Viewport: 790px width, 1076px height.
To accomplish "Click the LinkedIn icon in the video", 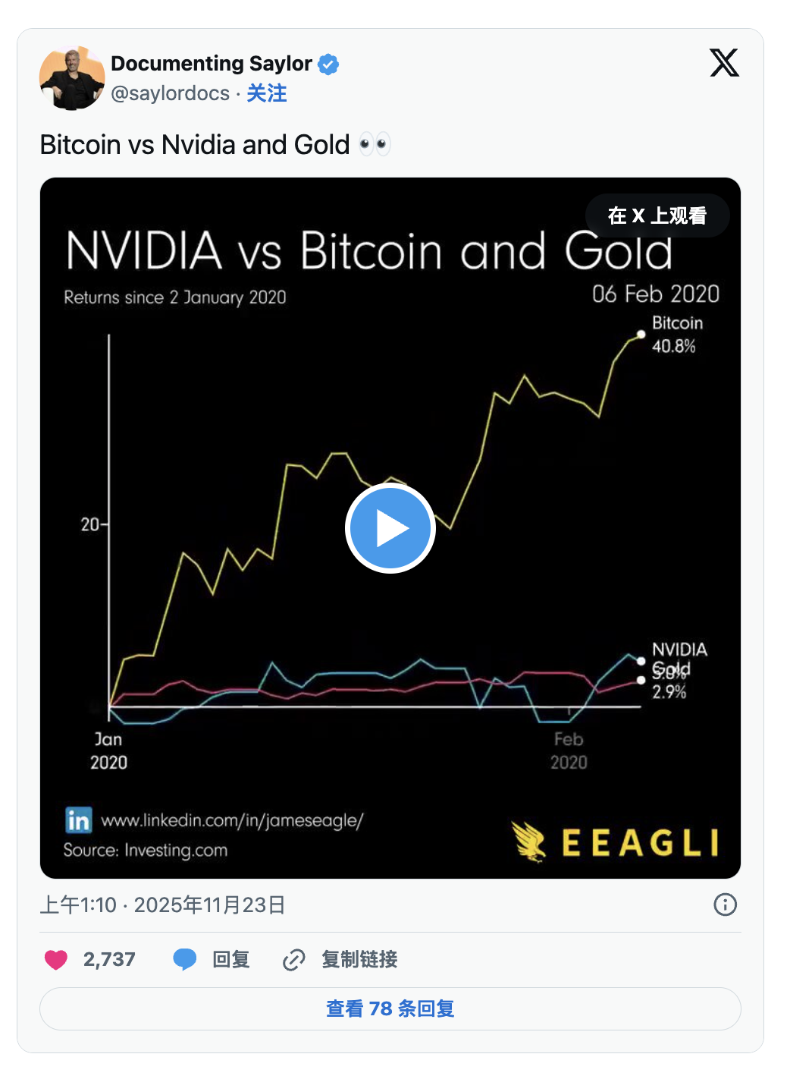I will click(79, 820).
